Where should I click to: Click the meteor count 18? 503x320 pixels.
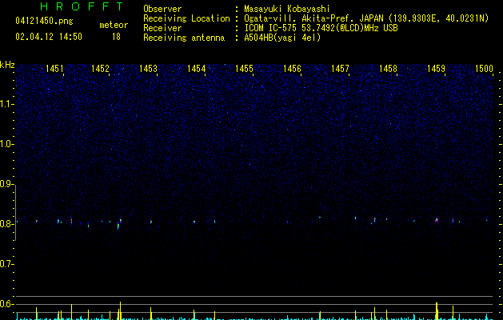(116, 37)
